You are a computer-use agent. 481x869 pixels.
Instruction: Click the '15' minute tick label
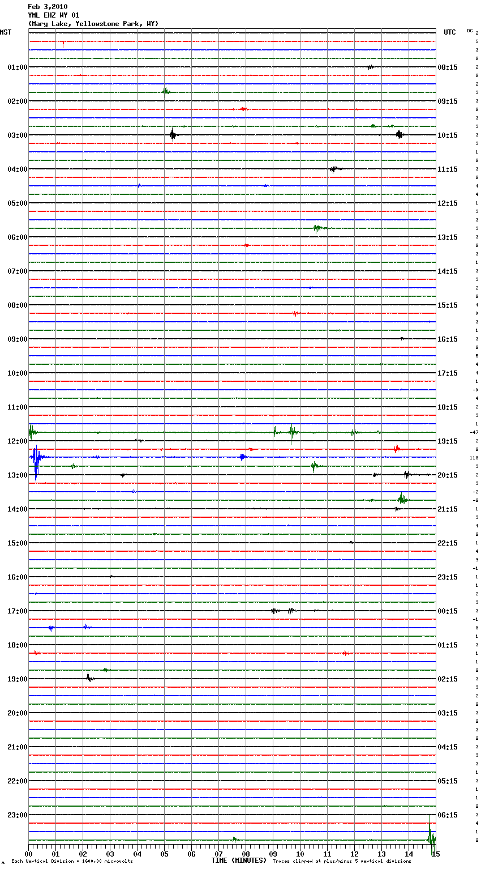pos(436,854)
